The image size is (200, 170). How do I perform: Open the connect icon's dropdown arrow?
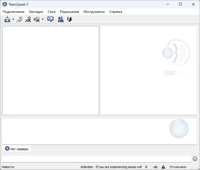(x=13, y=19)
